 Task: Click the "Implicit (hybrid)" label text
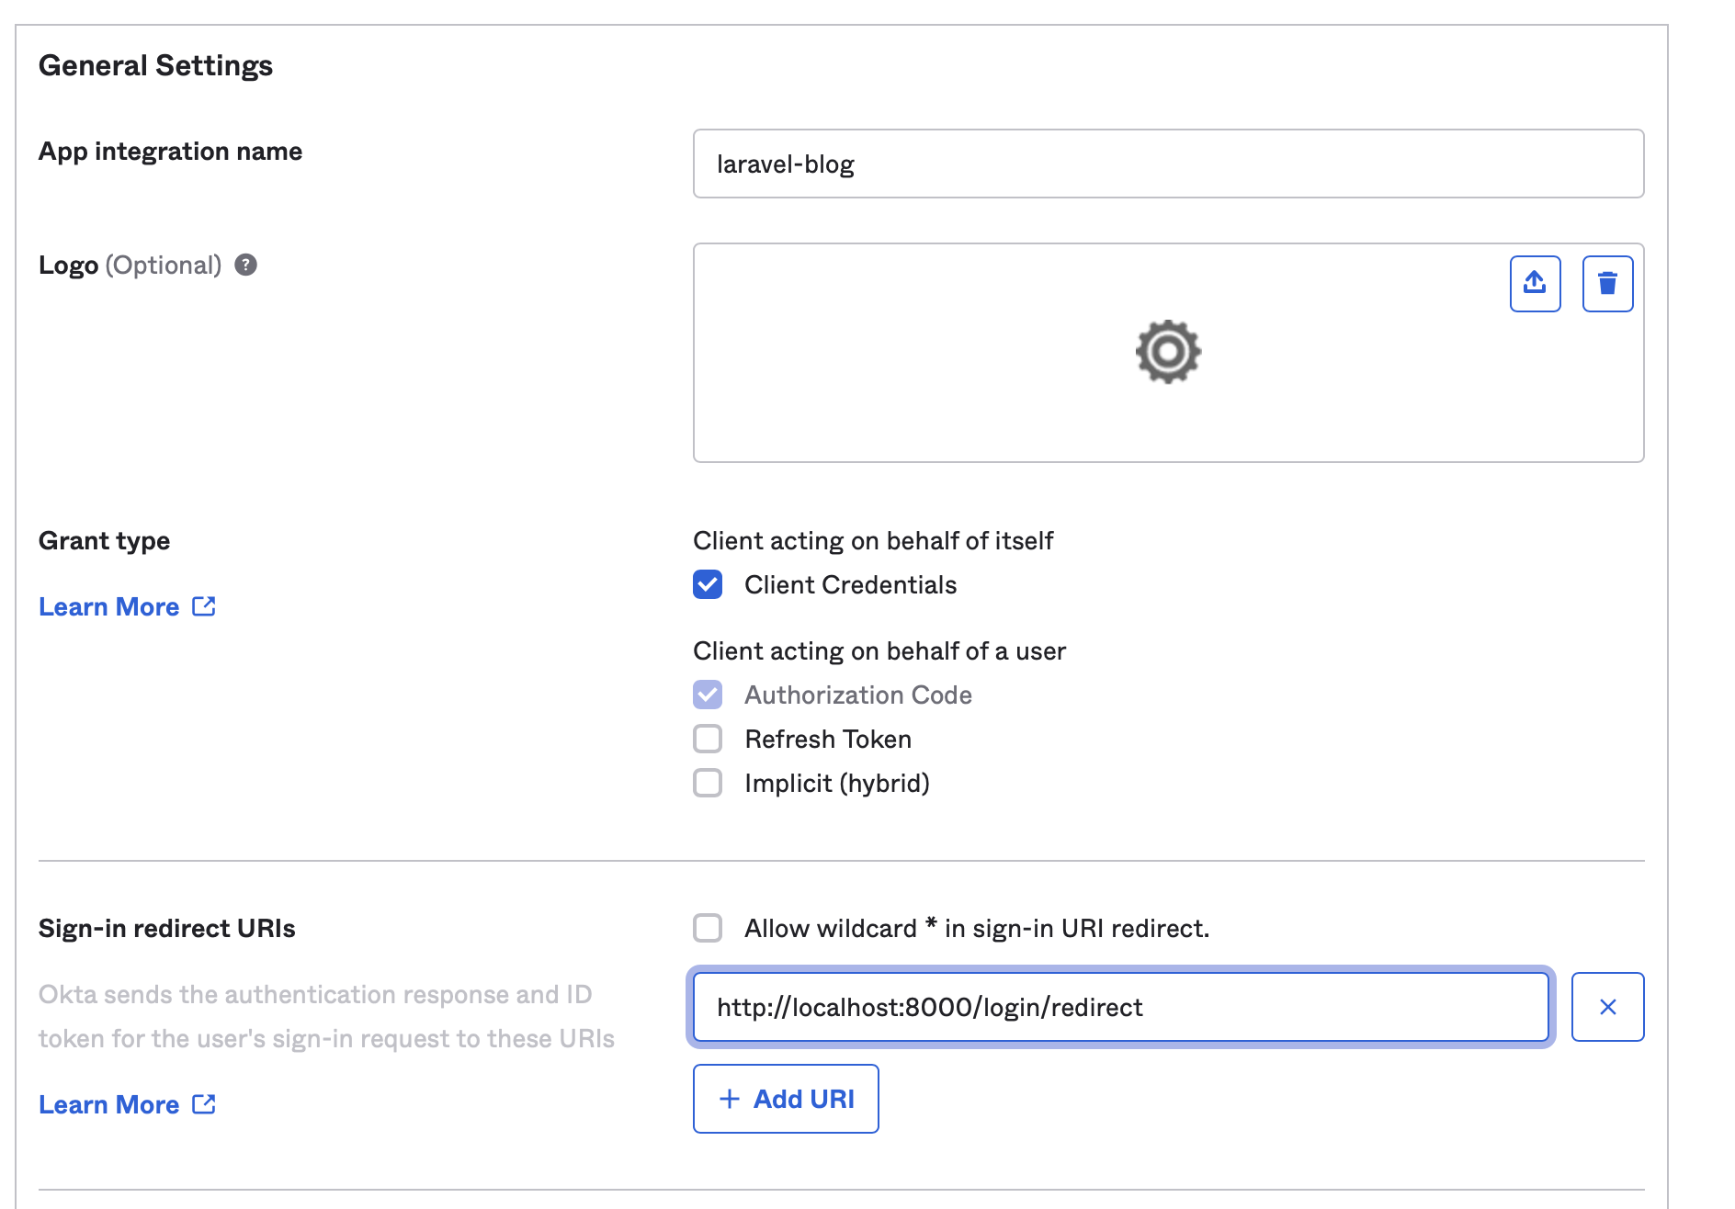coord(836,783)
